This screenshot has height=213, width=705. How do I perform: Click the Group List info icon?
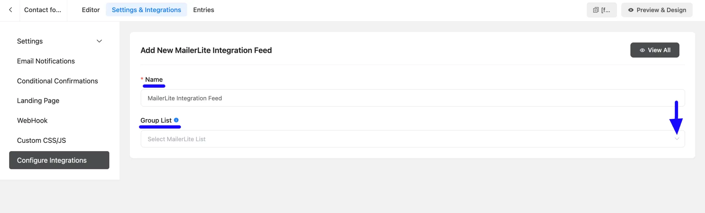[176, 120]
